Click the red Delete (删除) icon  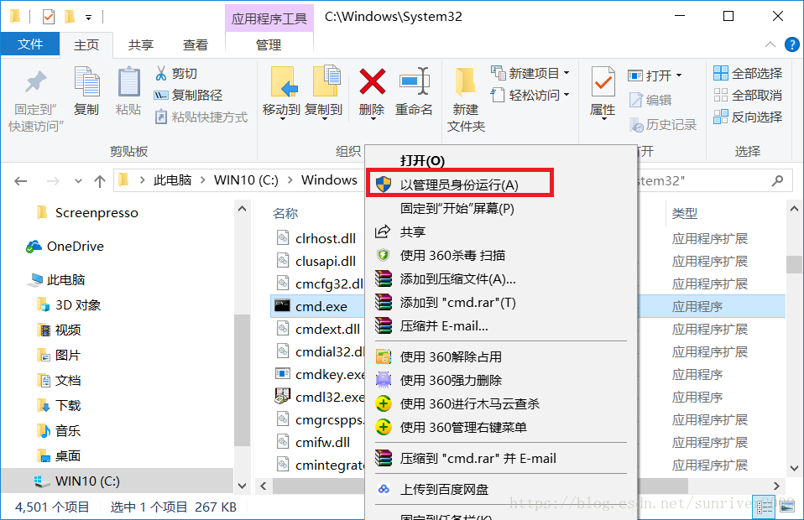(373, 82)
